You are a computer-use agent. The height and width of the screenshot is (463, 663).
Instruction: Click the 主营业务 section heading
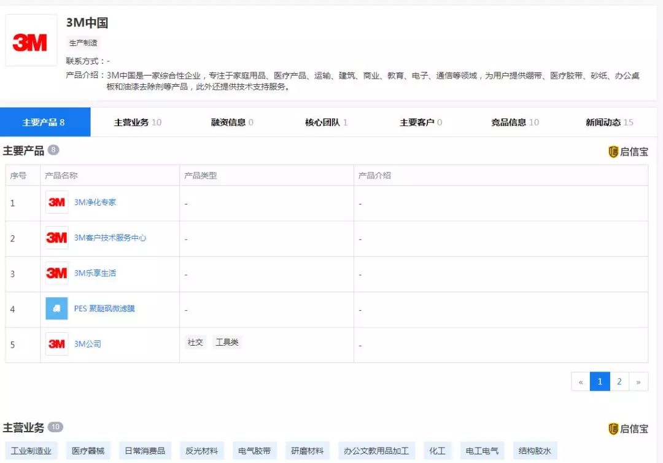[24, 428]
